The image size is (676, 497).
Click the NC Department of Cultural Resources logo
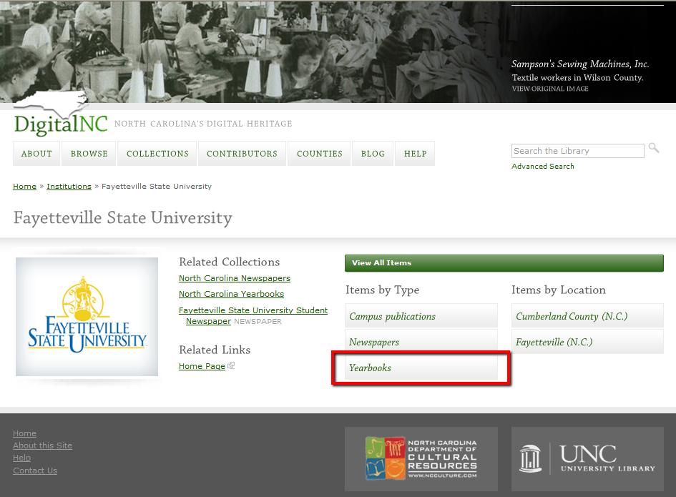coord(421,458)
